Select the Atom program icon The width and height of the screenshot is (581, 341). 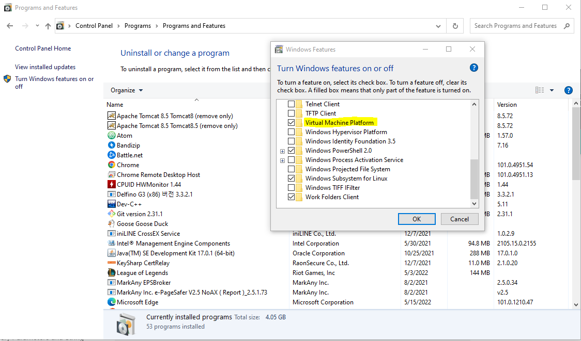pyautogui.click(x=111, y=135)
